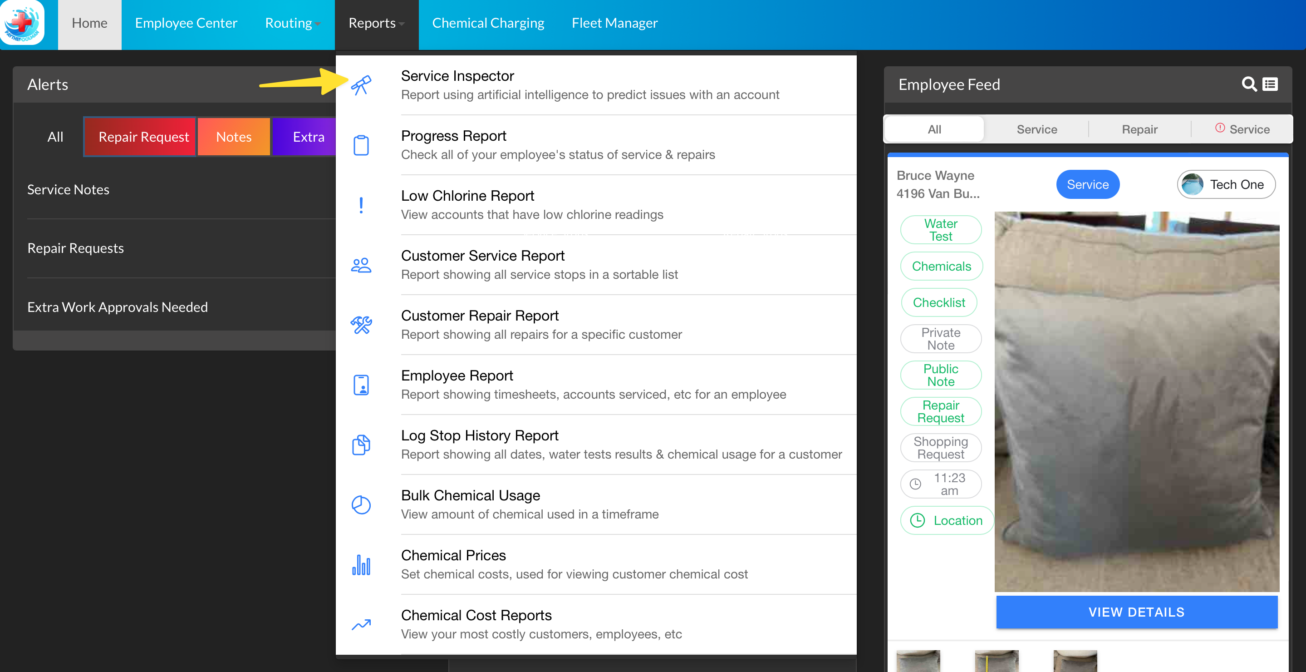
Task: Expand the Routing dropdown menu
Action: (293, 23)
